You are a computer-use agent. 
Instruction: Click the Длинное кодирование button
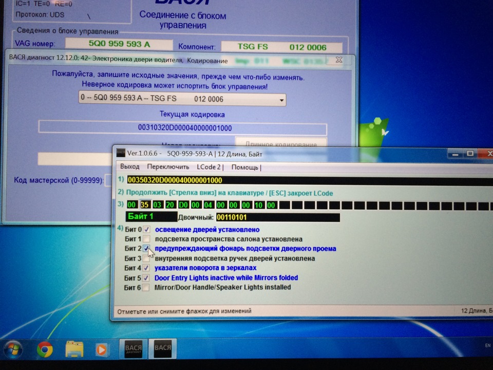[281, 142]
